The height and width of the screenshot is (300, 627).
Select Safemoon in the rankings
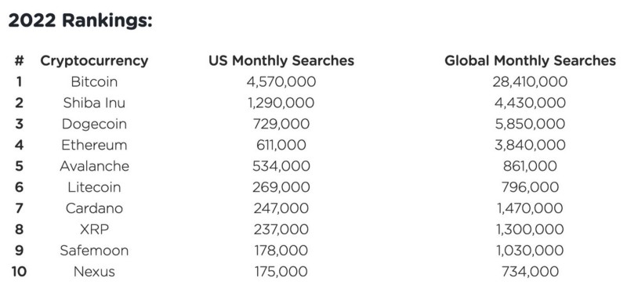coord(94,251)
